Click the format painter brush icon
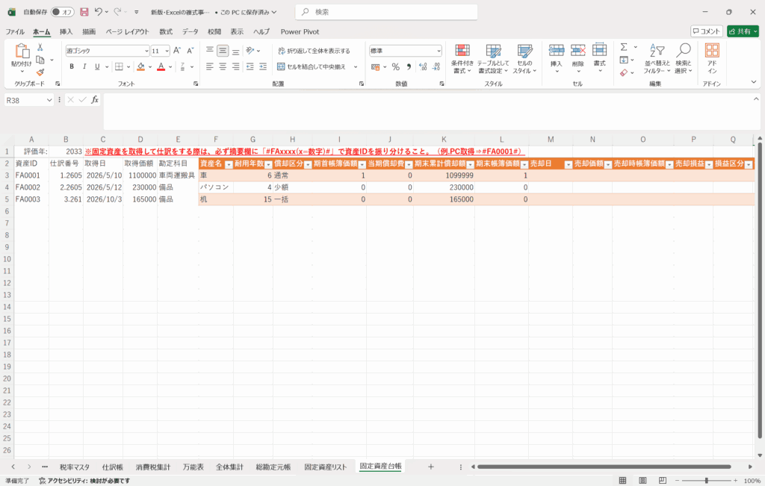 click(40, 72)
